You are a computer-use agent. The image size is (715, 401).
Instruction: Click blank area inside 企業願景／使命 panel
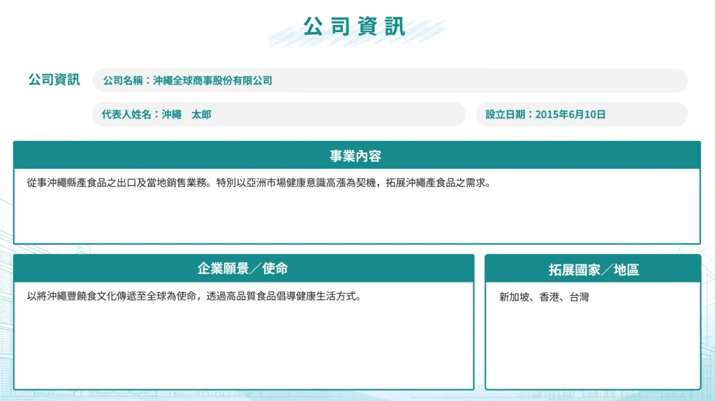(243, 349)
